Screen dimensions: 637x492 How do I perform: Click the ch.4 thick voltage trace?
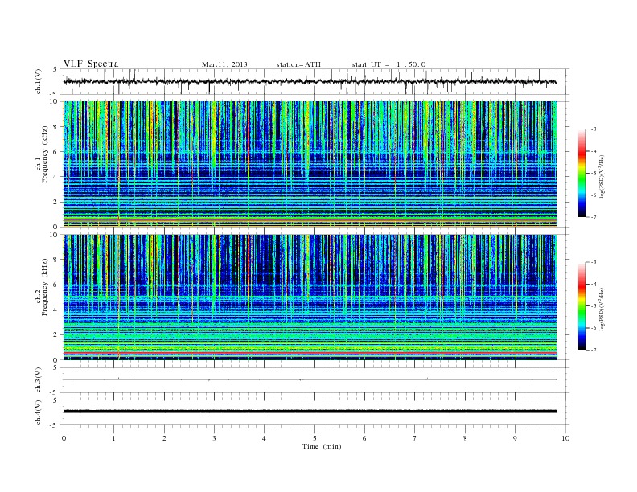(310, 412)
